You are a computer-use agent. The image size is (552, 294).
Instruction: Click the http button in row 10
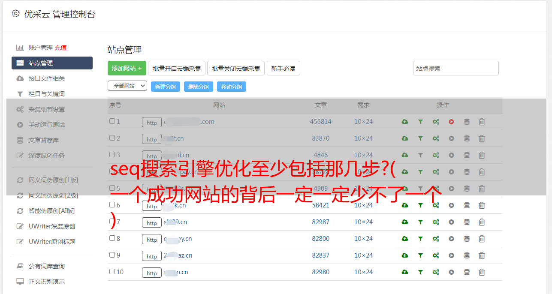click(x=152, y=273)
